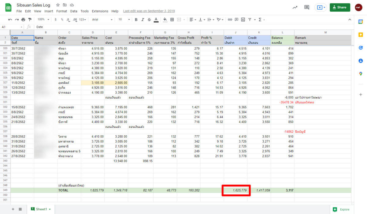
Task: Open the Extensions menu
Action: click(100, 11)
